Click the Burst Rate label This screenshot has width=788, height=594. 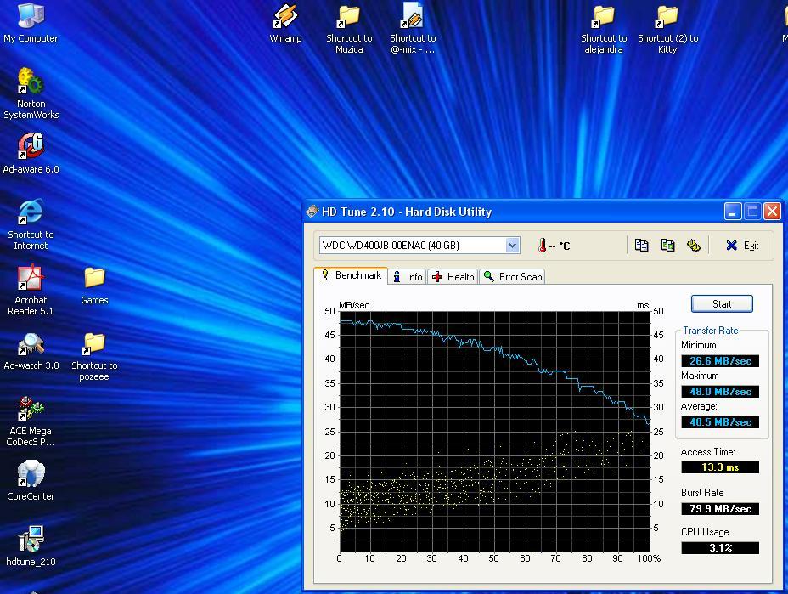(x=702, y=493)
